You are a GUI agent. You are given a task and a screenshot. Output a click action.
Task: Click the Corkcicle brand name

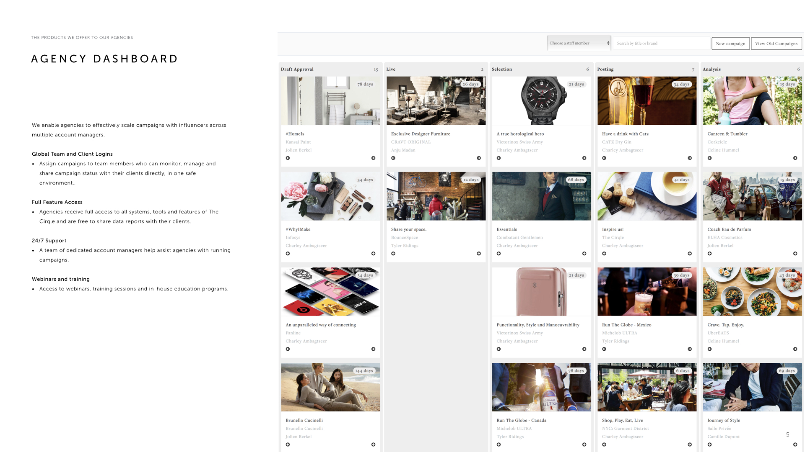tap(717, 142)
